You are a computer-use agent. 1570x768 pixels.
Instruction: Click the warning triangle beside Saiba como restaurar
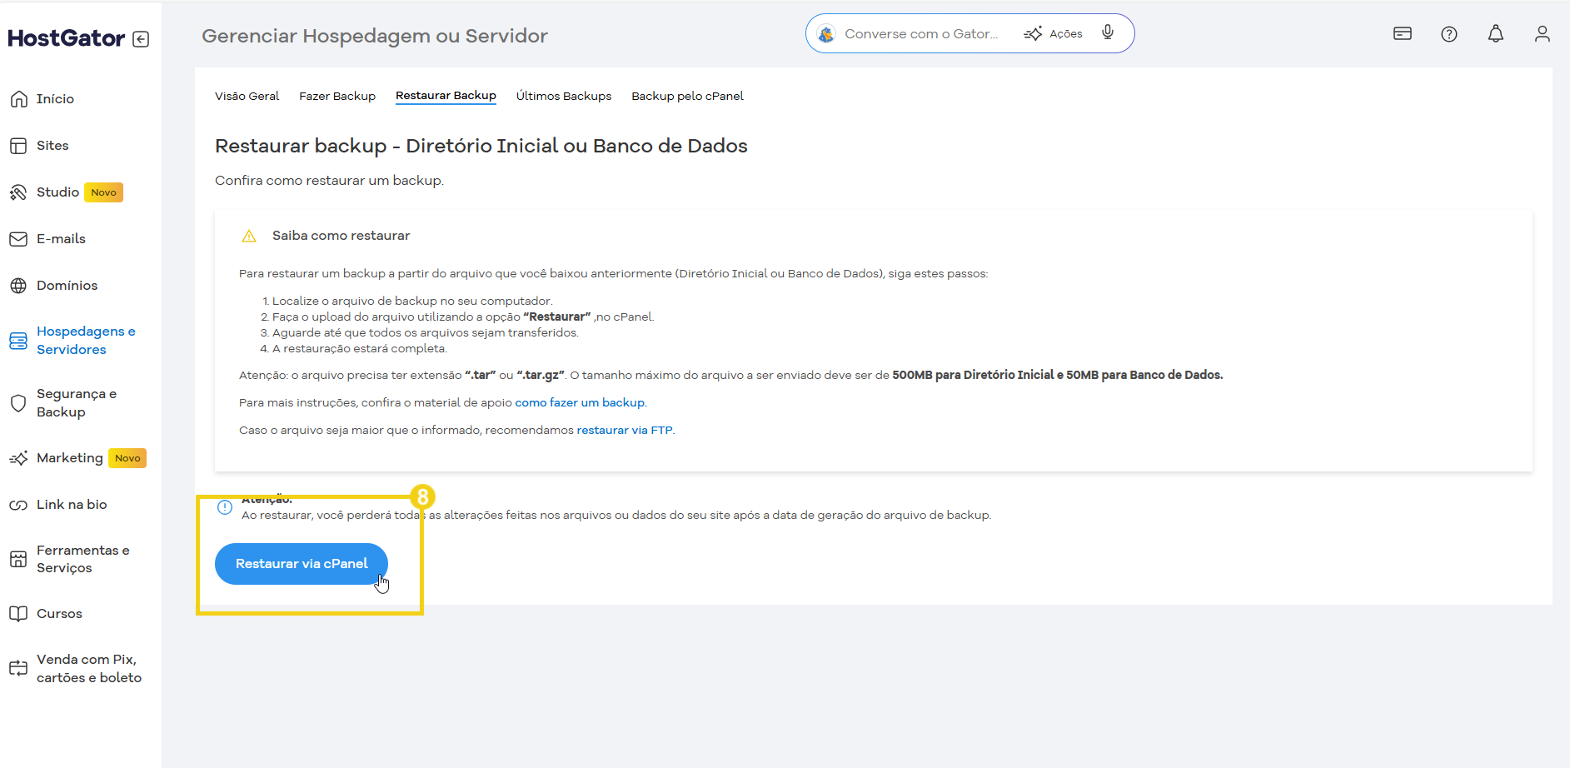tap(249, 237)
